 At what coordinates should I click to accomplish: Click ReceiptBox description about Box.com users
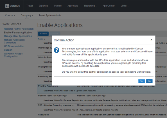pyautogui.click(x=121, y=115)
